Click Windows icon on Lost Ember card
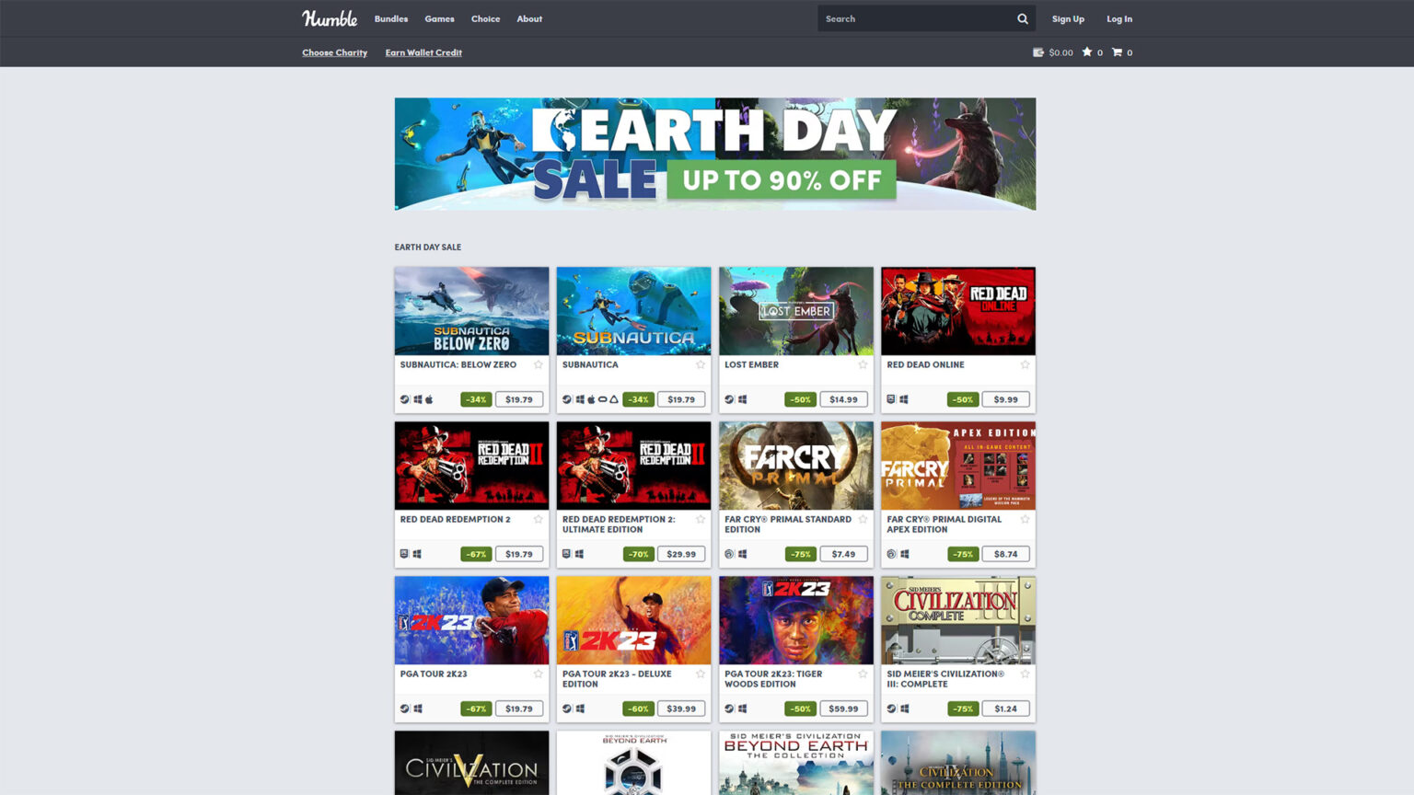The height and width of the screenshot is (795, 1414). click(x=743, y=399)
